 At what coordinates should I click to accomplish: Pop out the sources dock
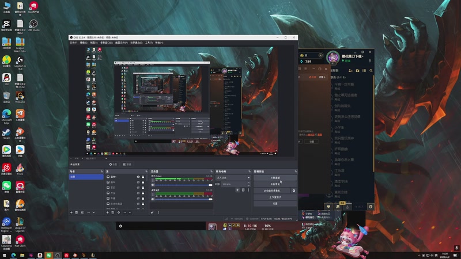tap(146, 172)
